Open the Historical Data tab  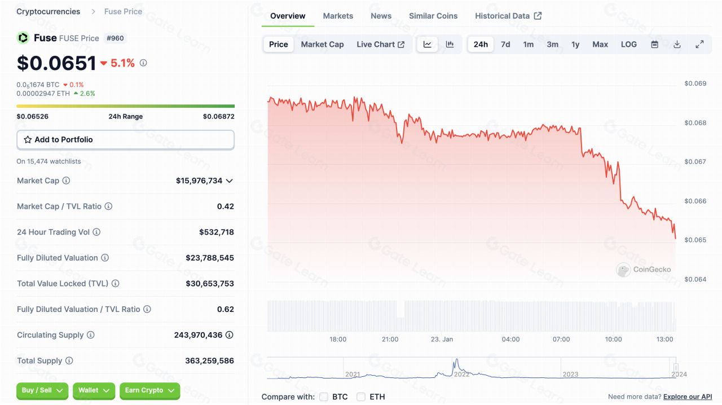(x=508, y=16)
